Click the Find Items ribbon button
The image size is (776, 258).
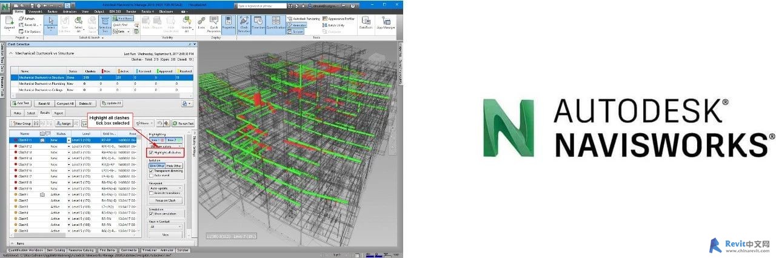pos(122,18)
